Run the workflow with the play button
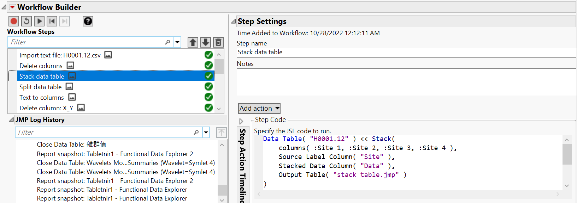The width and height of the screenshot is (577, 203). click(39, 21)
